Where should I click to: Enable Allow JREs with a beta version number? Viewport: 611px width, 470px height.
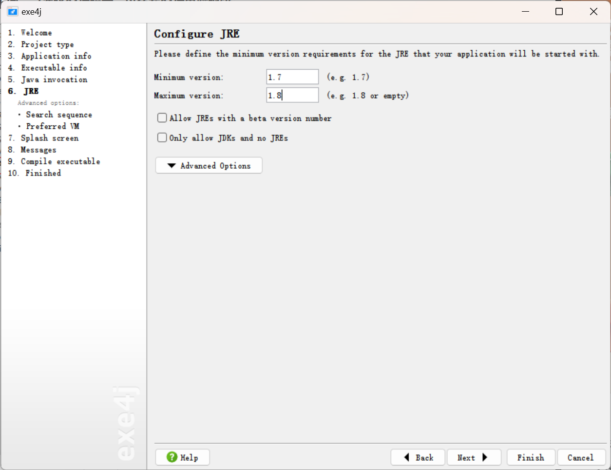[162, 118]
